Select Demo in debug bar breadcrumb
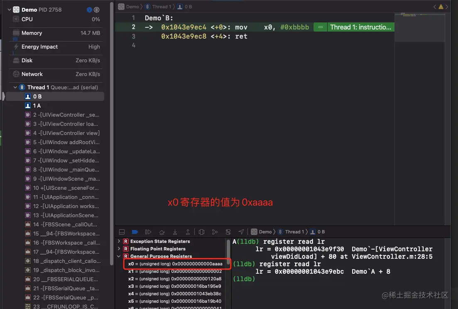This screenshot has width=458, height=309. pos(262,232)
